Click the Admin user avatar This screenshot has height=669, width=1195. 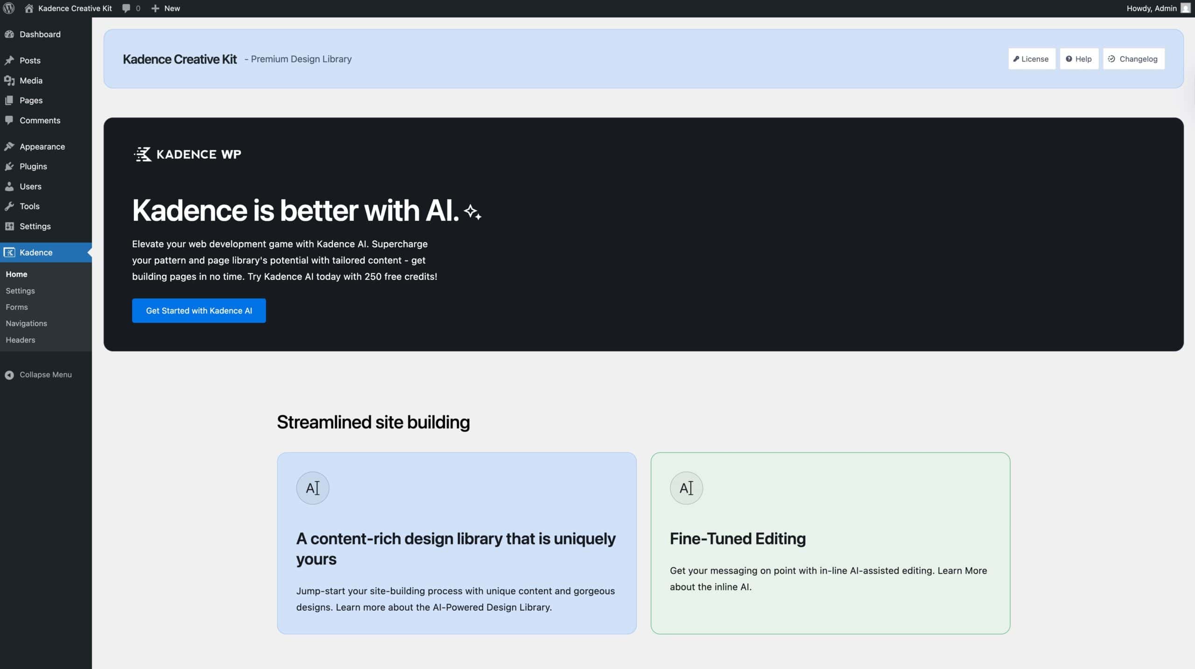1185,8
